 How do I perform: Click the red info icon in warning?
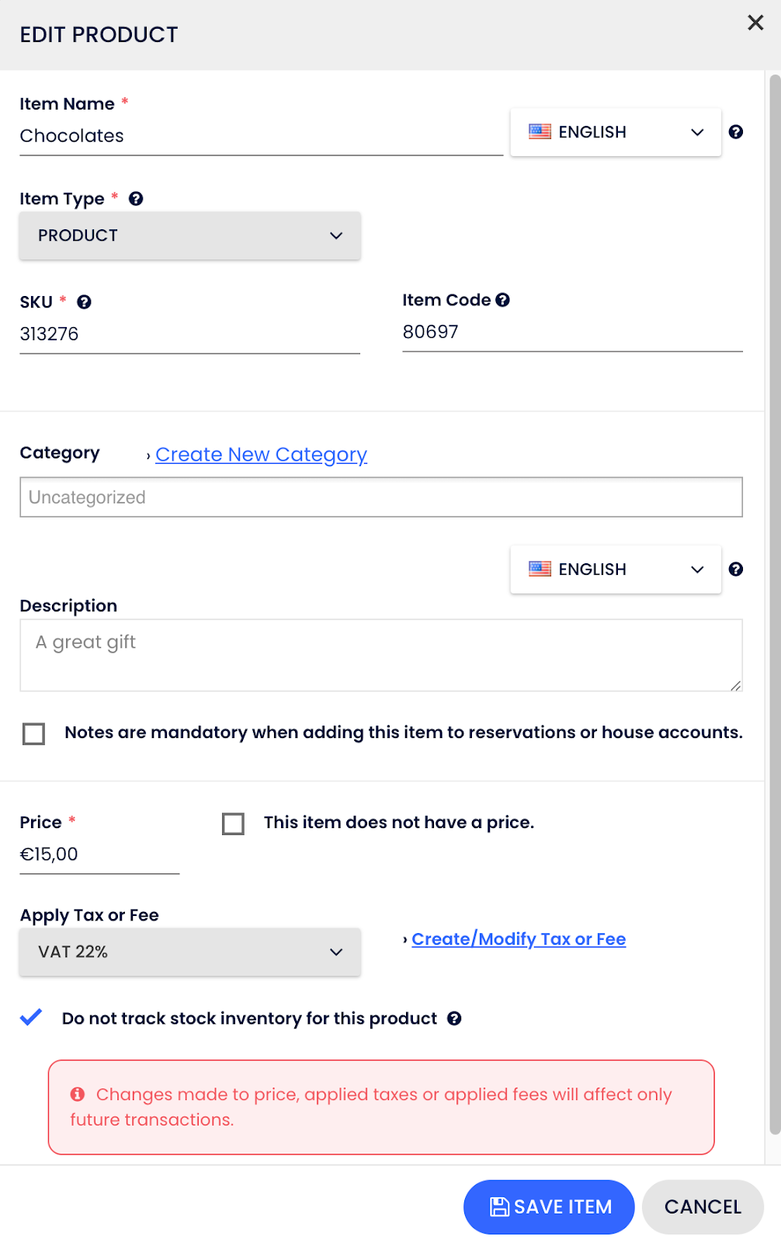coord(78,1095)
